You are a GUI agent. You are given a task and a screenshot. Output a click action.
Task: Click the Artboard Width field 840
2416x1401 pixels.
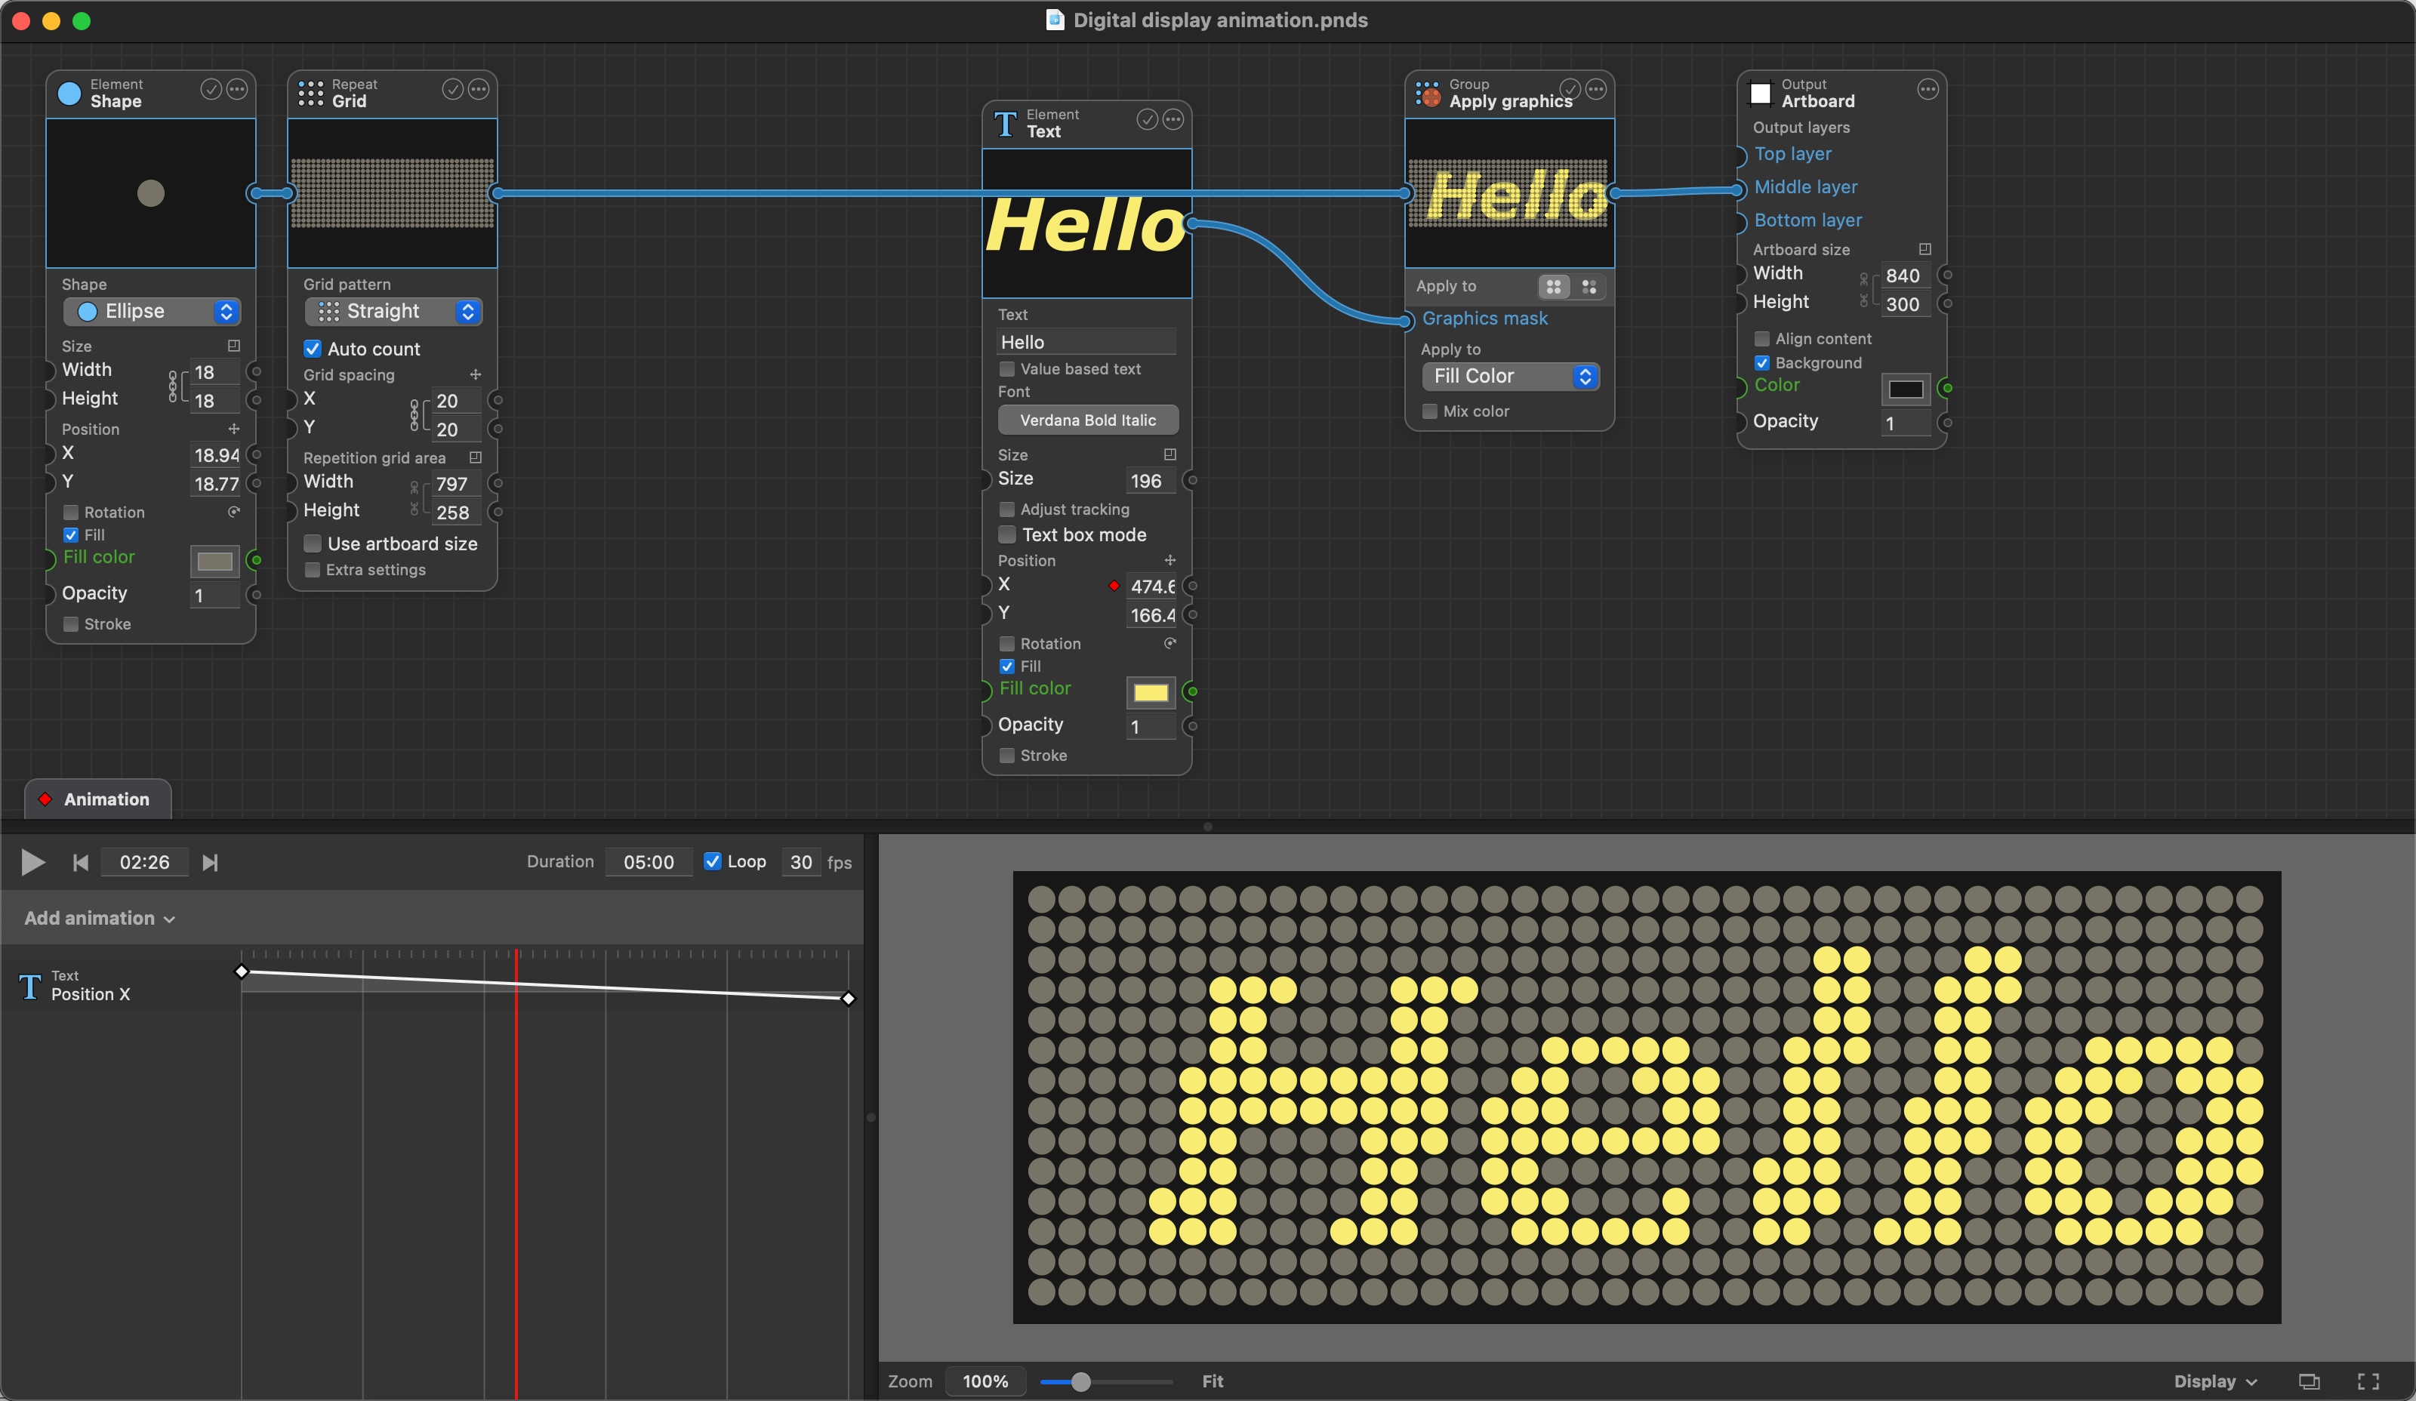pos(1904,276)
